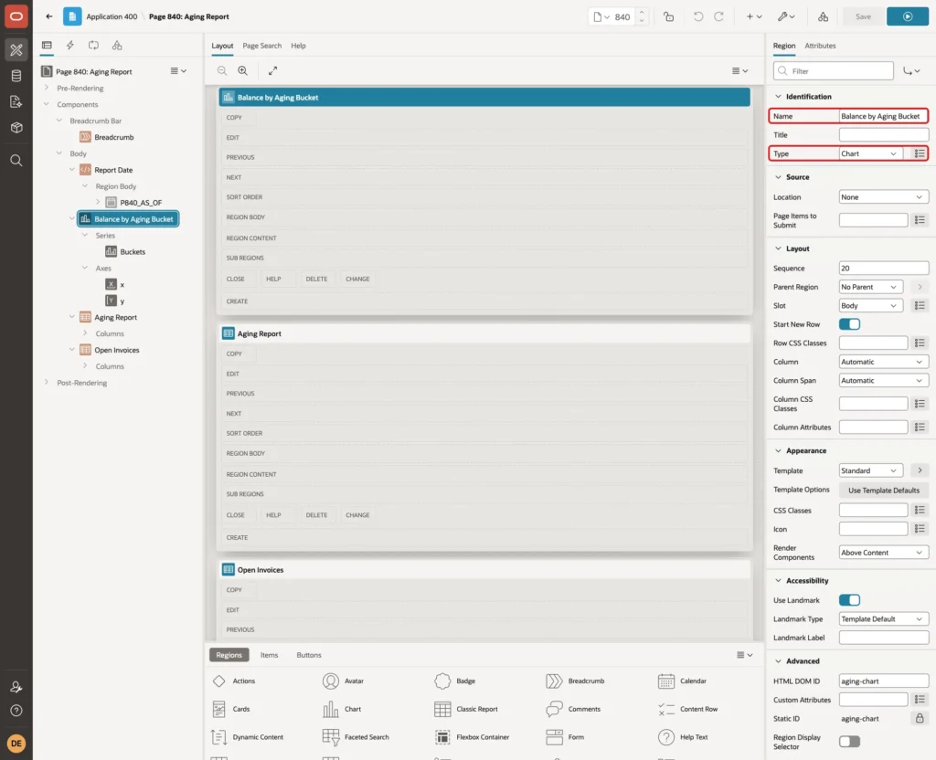Image resolution: width=936 pixels, height=760 pixels.
Task: Click the Redo icon in top toolbar
Action: coord(718,16)
